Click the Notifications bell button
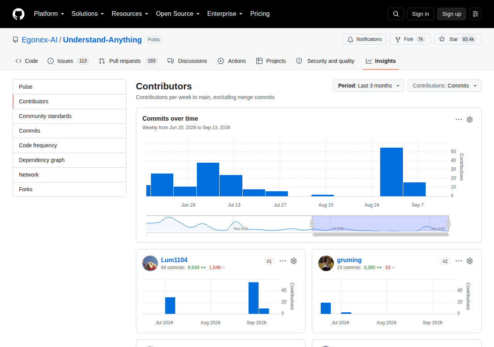 (x=364, y=39)
